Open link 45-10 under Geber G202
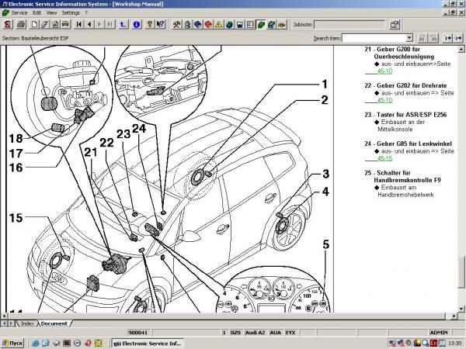The image size is (466, 349). point(385,100)
